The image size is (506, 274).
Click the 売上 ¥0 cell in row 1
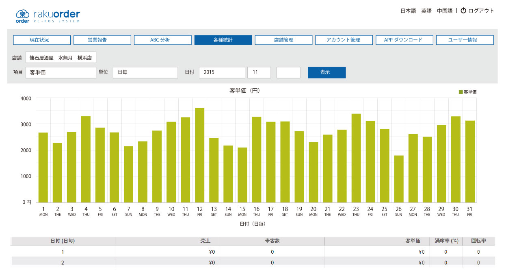pyautogui.click(x=167, y=252)
